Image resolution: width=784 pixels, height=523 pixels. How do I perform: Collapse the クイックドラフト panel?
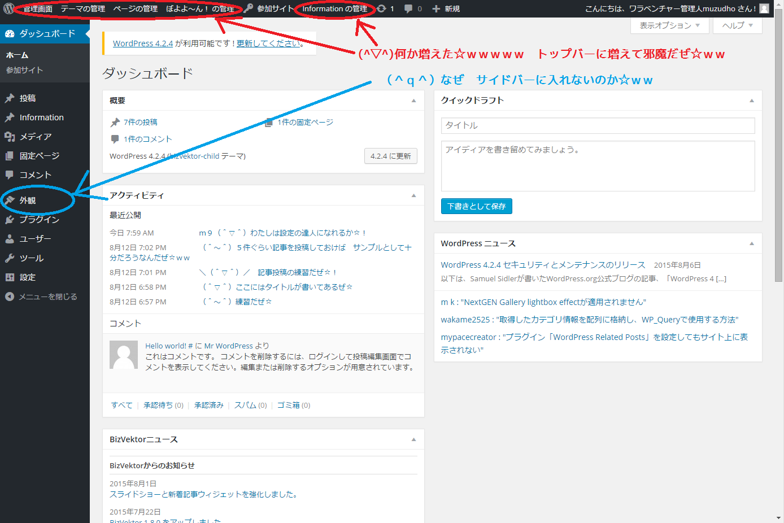(752, 101)
